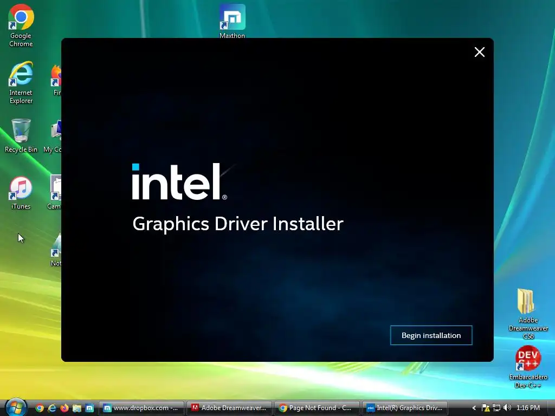555x416 pixels.
Task: Launch Firefox from quick launch bar
Action: pos(64,408)
